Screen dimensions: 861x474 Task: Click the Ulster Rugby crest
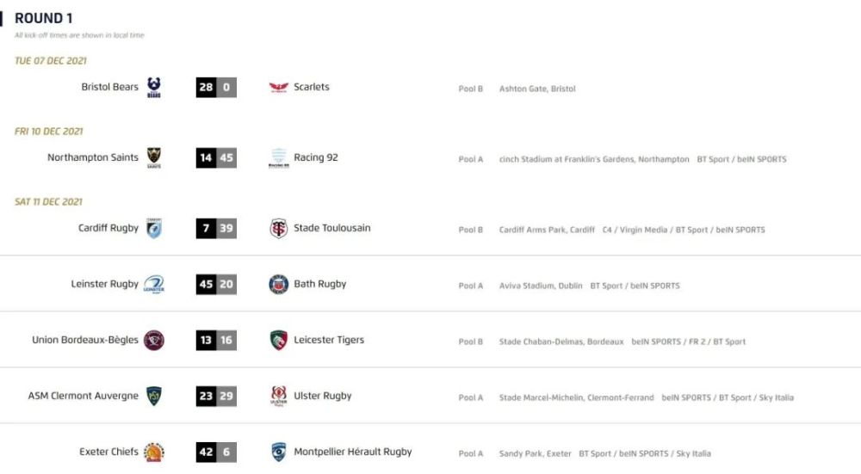pyautogui.click(x=278, y=396)
